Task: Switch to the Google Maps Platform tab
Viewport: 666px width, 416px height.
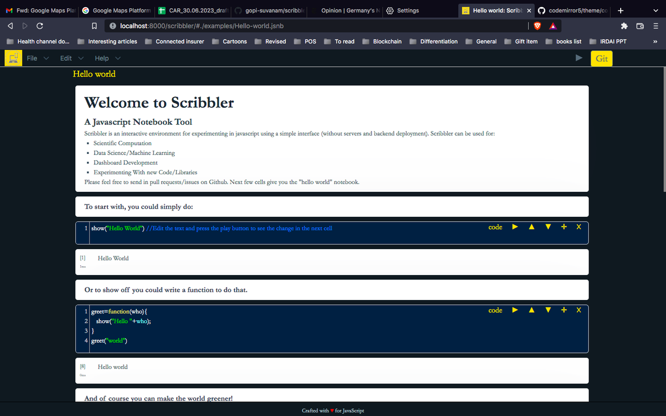Action: (116, 10)
